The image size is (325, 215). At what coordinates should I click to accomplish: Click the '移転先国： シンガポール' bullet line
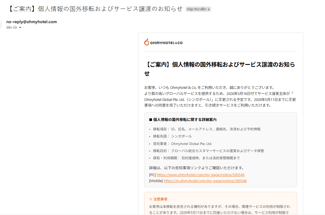(172, 136)
